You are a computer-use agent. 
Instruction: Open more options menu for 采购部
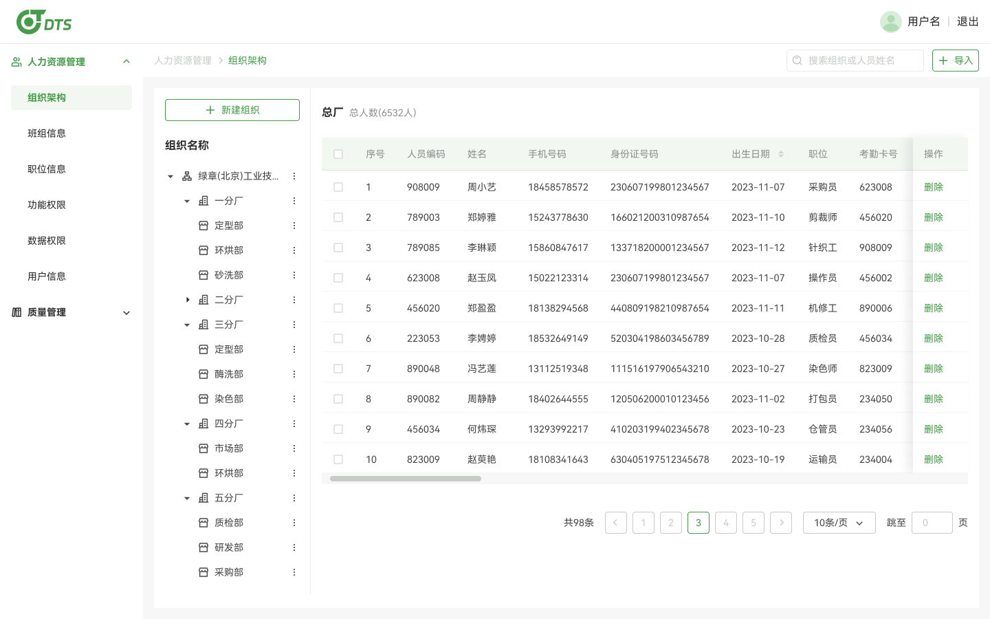click(x=294, y=572)
